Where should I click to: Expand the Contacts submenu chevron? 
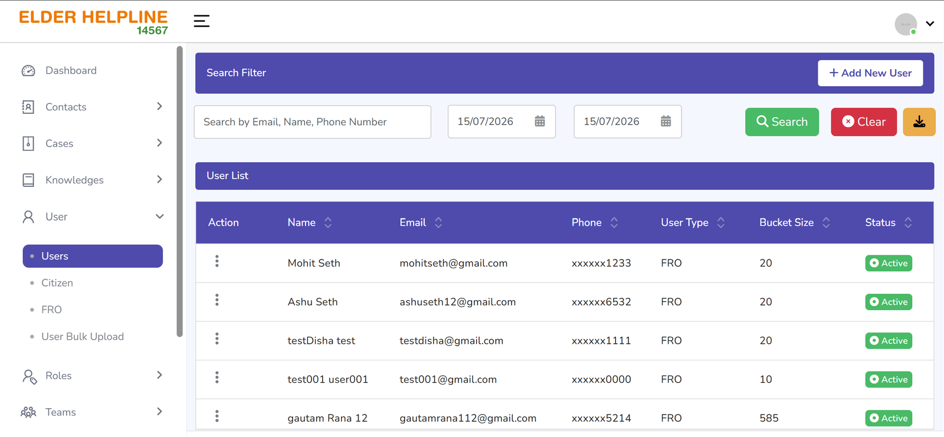[x=159, y=106]
